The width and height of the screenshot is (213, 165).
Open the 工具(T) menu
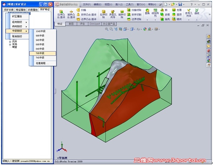pos(130,4)
